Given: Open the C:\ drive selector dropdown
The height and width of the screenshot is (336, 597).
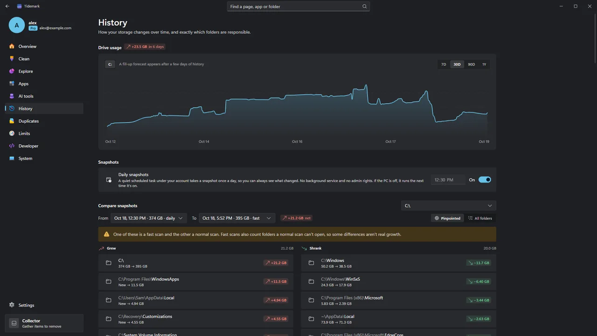Looking at the screenshot, I should [x=449, y=206].
